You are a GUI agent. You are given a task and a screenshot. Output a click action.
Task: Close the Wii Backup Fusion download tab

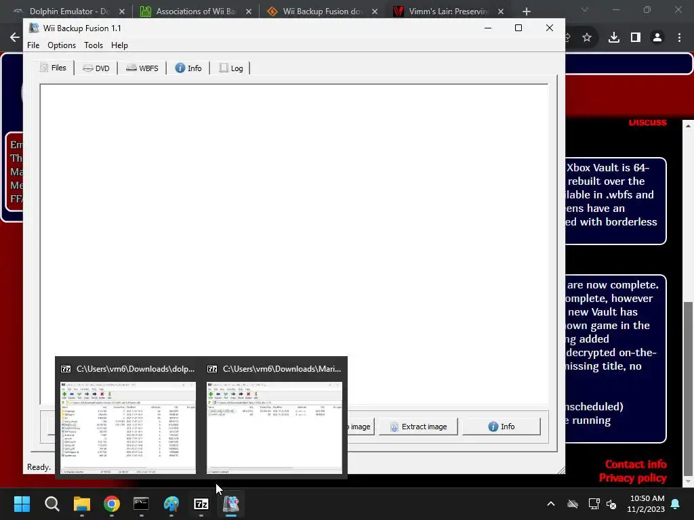tap(375, 12)
